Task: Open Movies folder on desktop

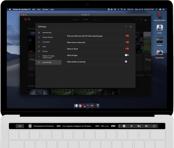Action: coord(160,41)
